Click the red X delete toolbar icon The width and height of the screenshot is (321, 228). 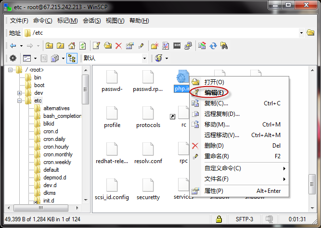(118, 46)
